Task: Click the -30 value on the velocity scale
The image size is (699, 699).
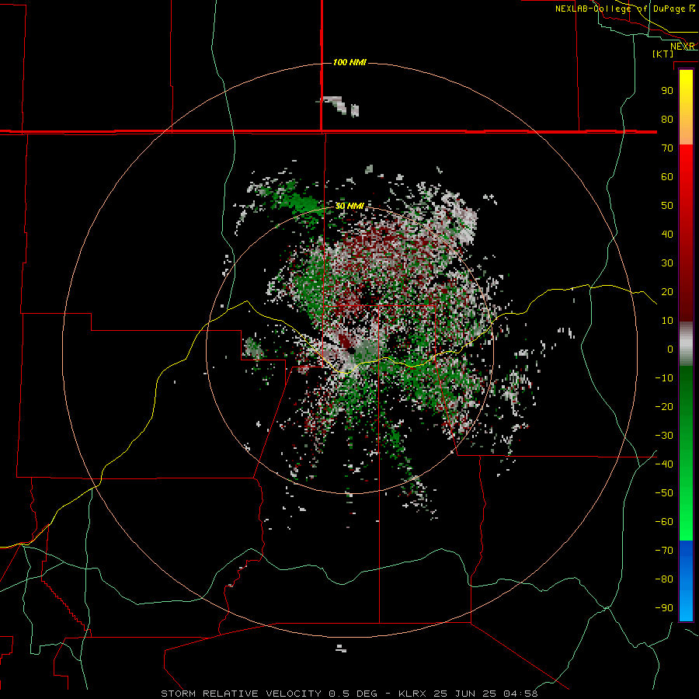Action: pyautogui.click(x=664, y=436)
